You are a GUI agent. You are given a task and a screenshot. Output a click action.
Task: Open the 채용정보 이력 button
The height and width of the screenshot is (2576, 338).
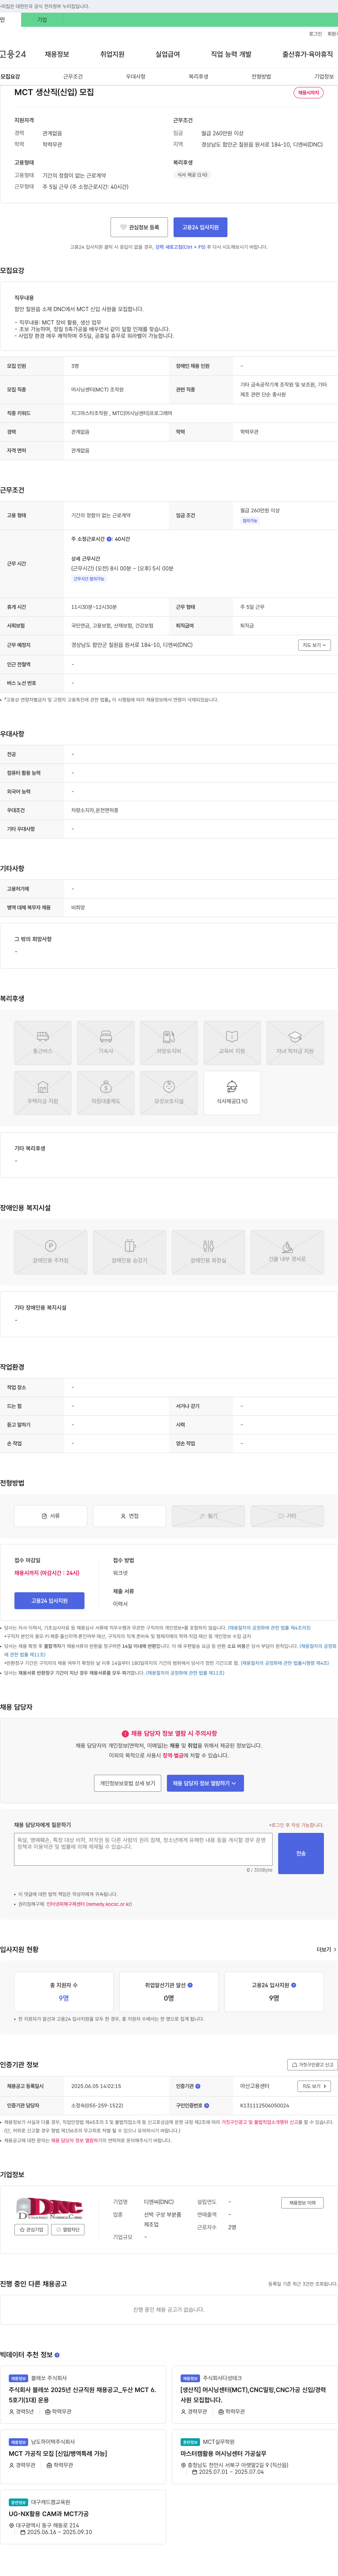click(x=302, y=2202)
